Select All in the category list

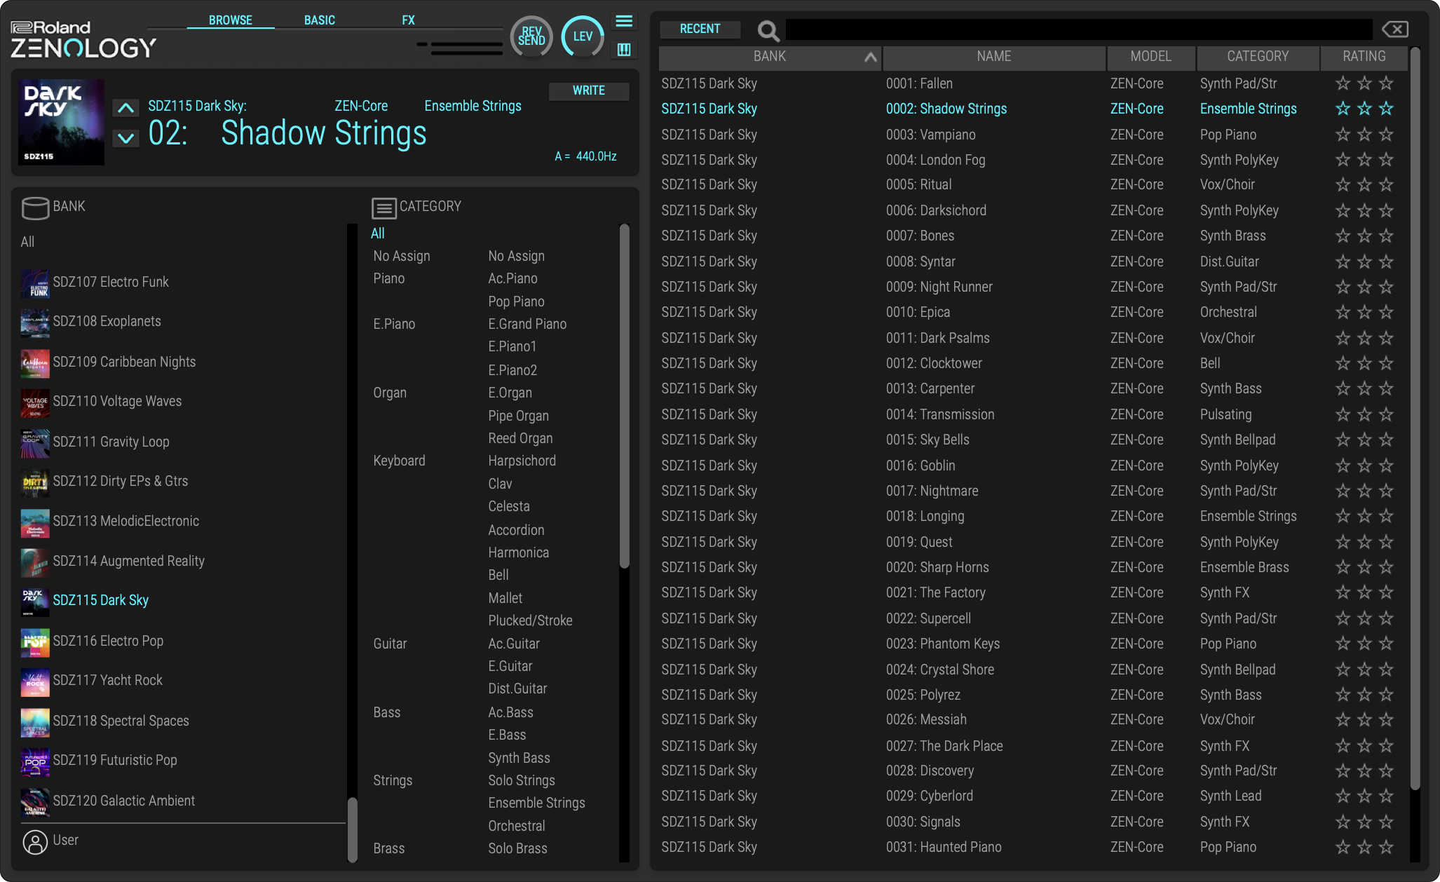pos(378,233)
